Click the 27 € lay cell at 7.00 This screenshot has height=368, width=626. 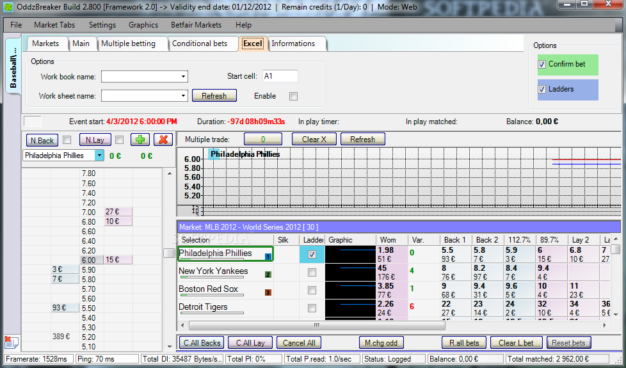point(118,212)
